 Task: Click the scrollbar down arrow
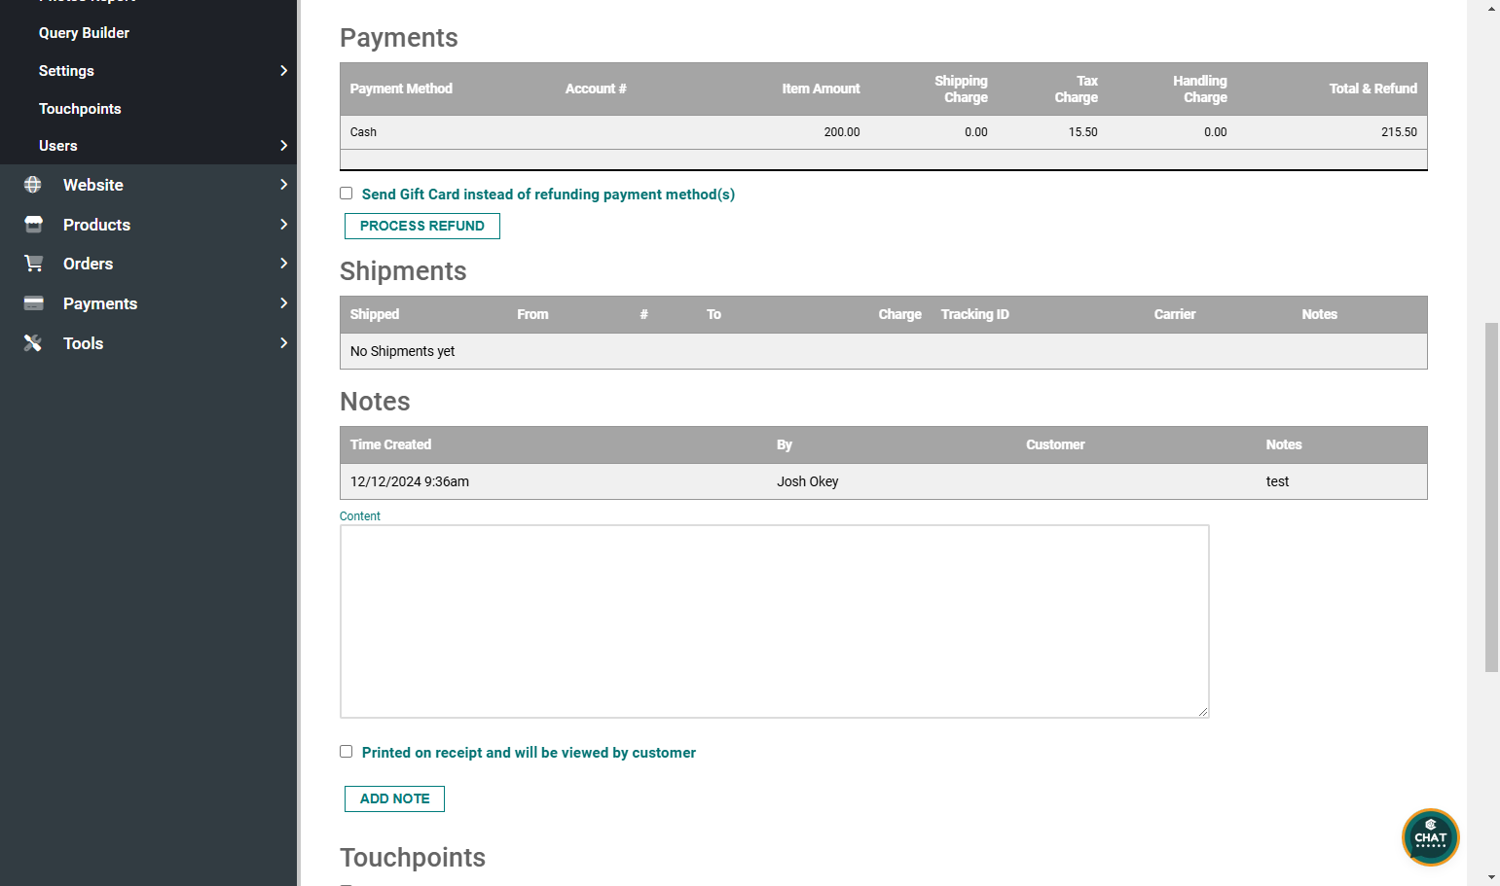[1491, 877]
